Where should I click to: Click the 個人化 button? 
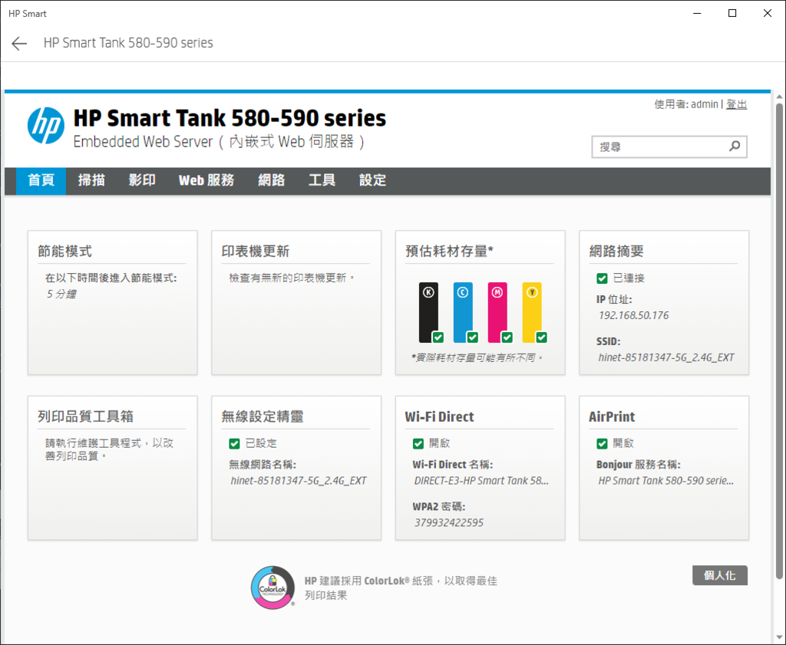pos(720,575)
